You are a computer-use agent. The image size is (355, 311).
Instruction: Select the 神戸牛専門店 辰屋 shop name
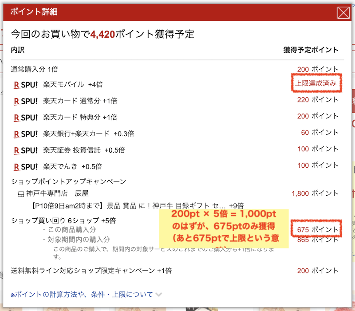57,193
